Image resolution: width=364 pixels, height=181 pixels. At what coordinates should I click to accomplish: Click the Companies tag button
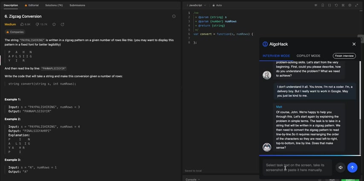coord(15,32)
